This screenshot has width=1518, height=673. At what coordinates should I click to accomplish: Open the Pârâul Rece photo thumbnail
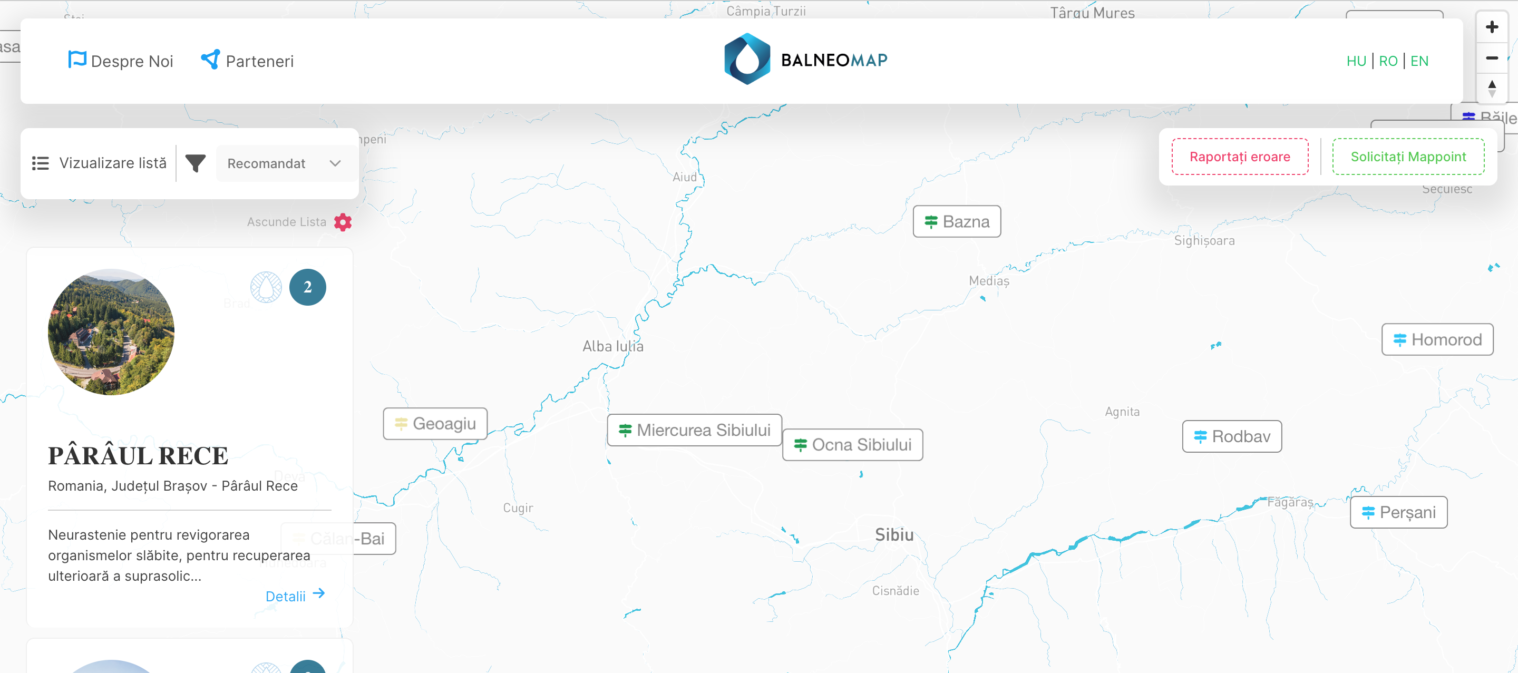click(111, 332)
